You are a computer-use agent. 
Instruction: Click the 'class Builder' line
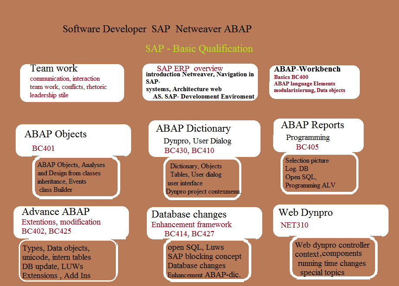tap(56, 190)
